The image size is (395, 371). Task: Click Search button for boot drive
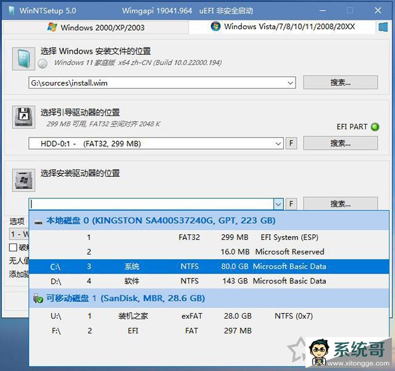coord(340,143)
